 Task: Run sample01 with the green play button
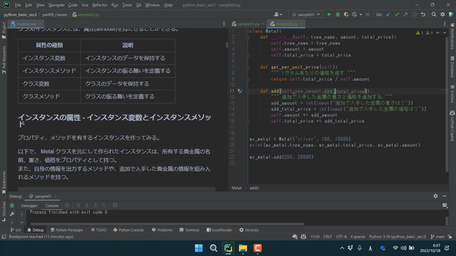pos(329,14)
